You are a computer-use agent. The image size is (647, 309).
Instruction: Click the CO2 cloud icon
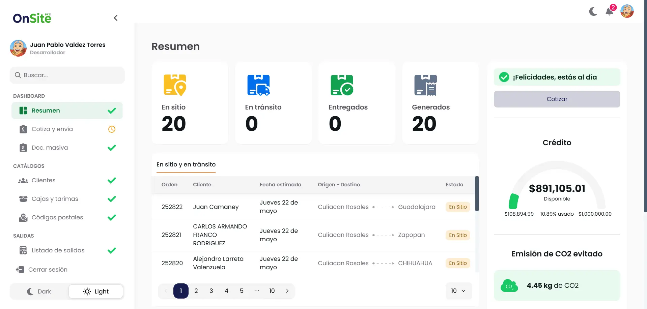pos(509,286)
